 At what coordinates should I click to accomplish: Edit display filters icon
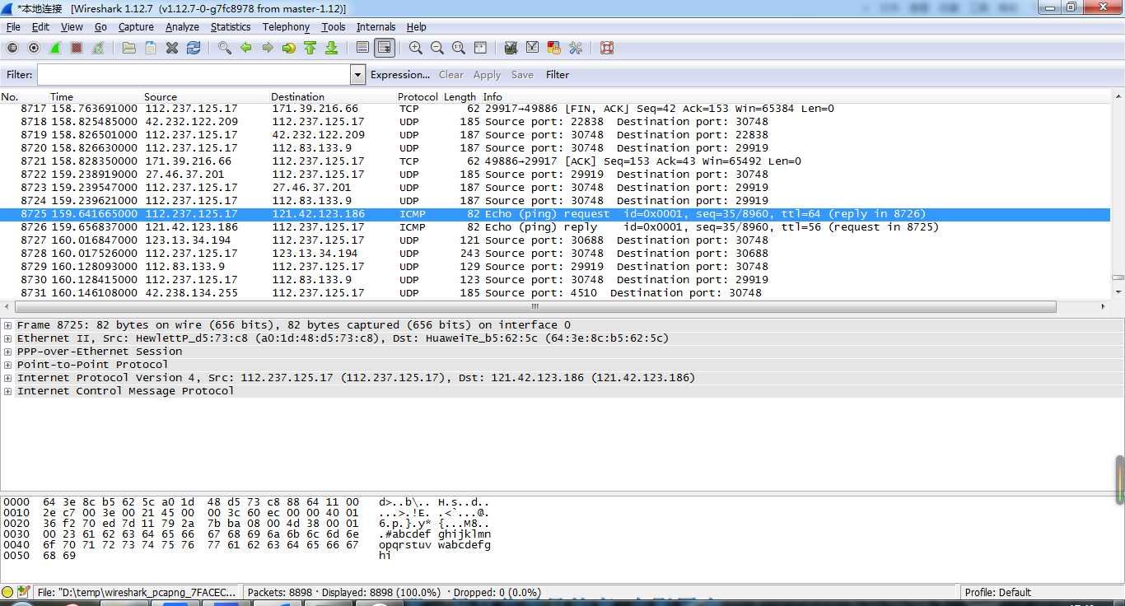click(x=533, y=48)
